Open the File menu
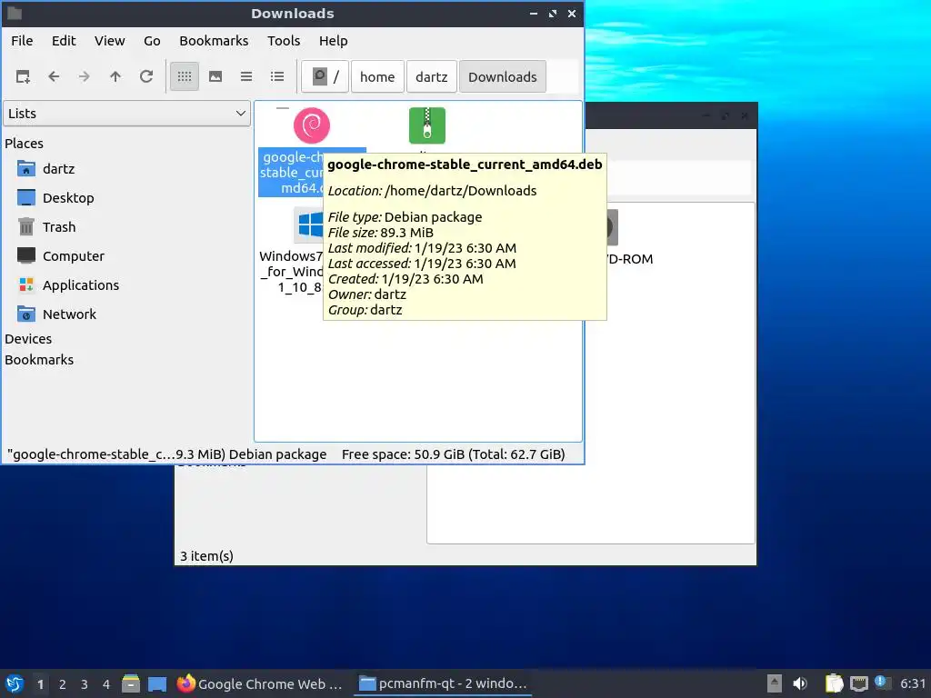 pos(22,41)
